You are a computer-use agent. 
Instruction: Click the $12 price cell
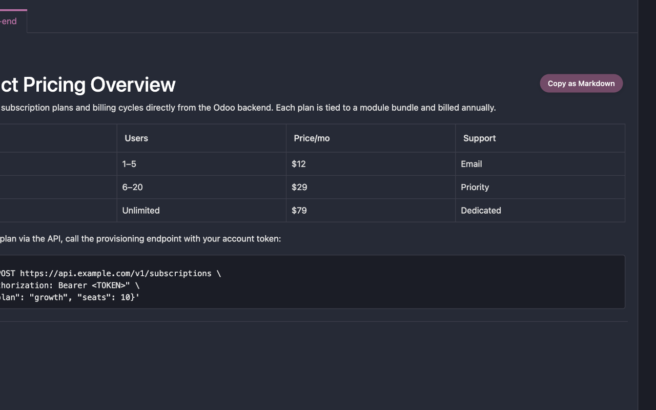point(371,164)
